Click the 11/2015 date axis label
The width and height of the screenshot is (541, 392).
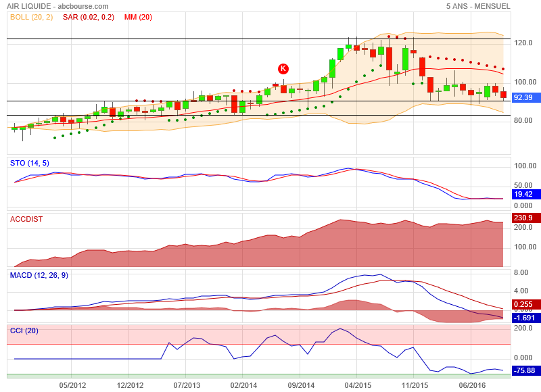tap(415, 385)
